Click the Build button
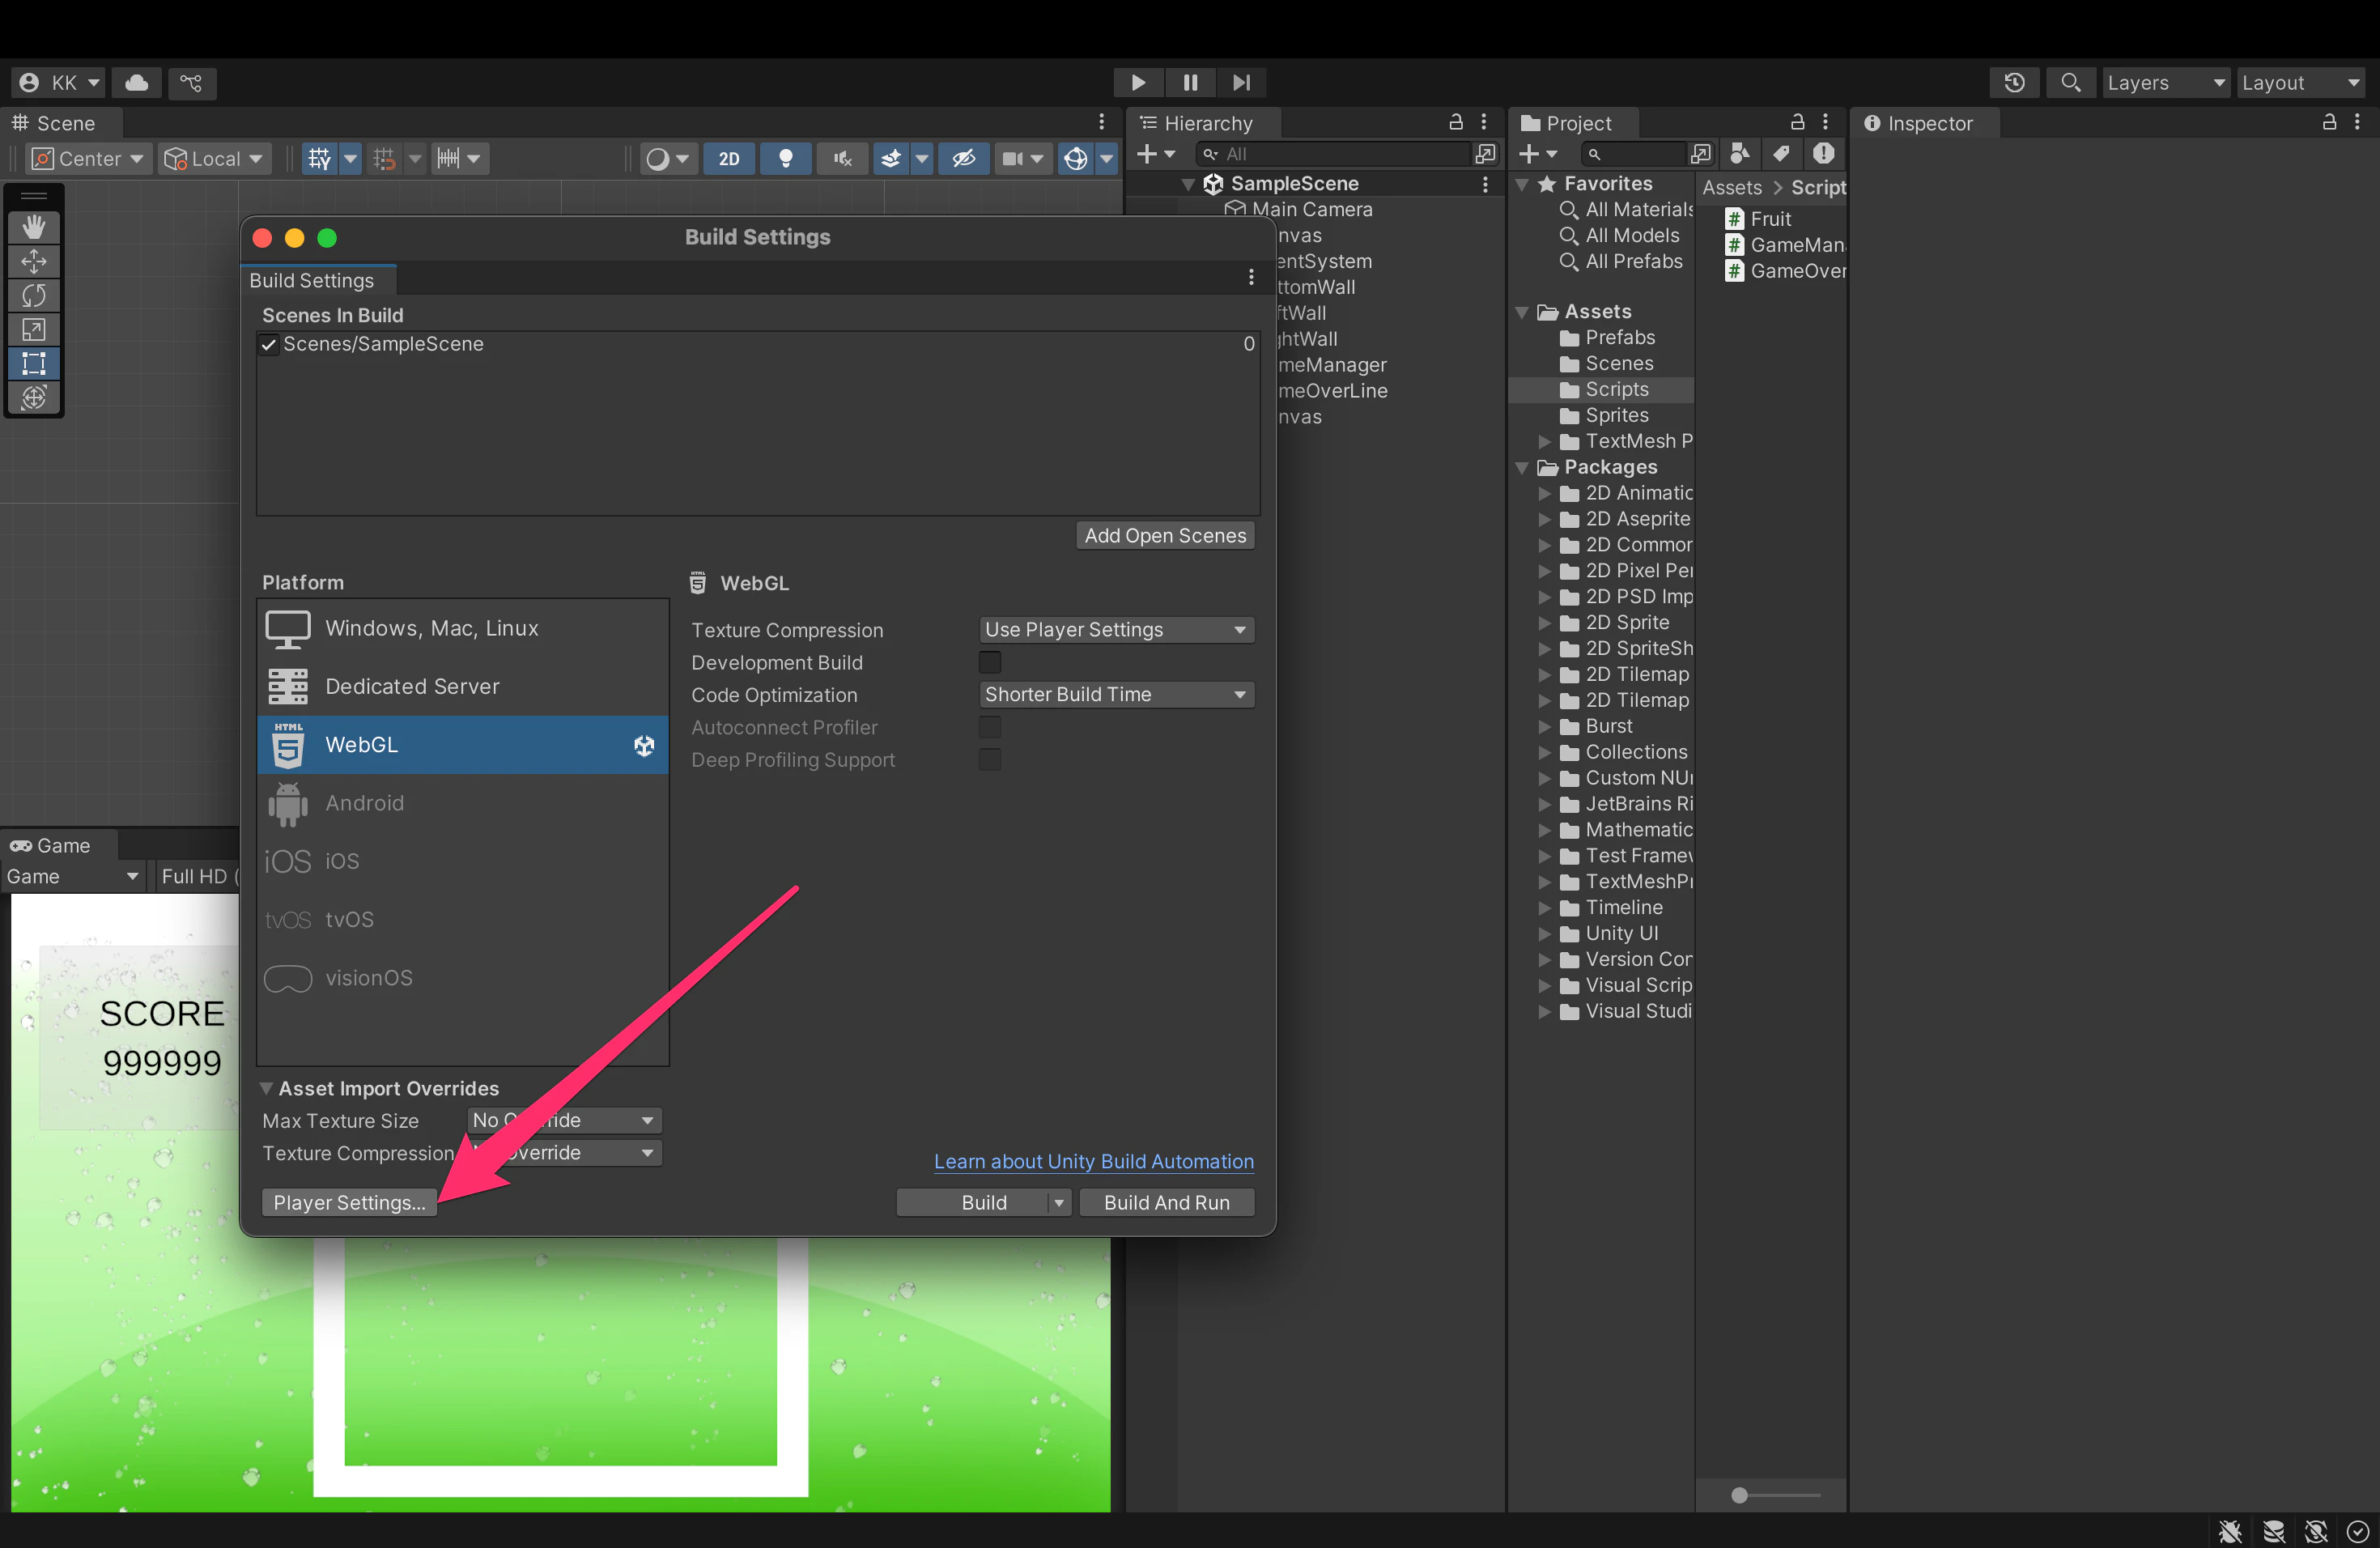Image resolution: width=2380 pixels, height=1548 pixels. (972, 1202)
